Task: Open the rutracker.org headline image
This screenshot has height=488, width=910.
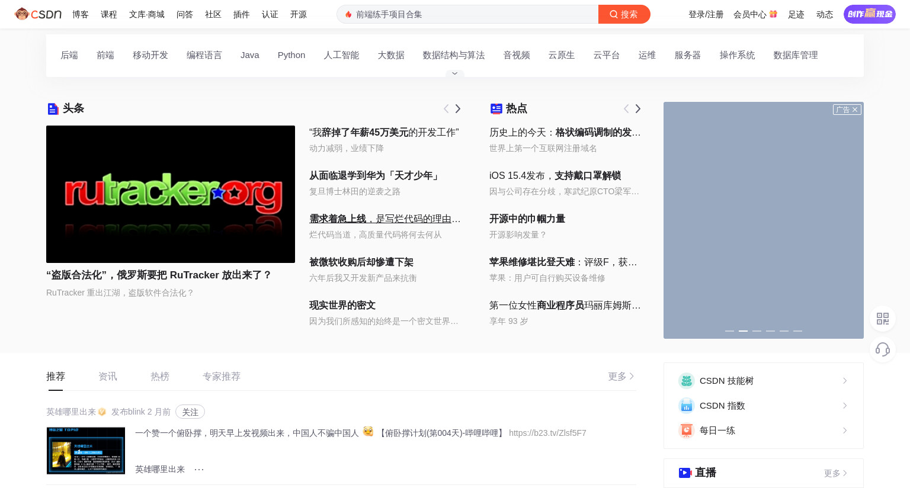Action: coord(171,194)
